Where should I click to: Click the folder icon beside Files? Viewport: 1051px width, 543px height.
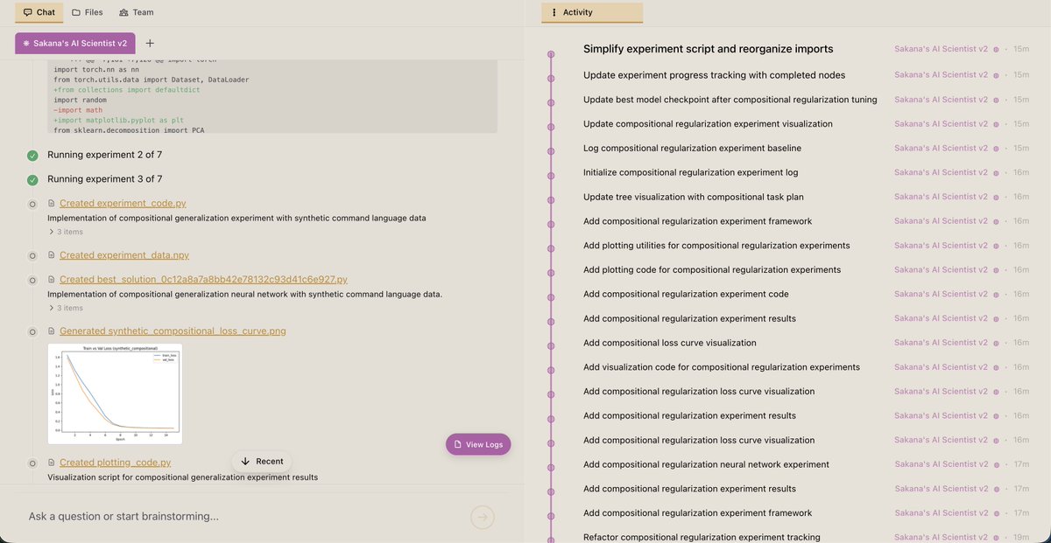(x=77, y=12)
